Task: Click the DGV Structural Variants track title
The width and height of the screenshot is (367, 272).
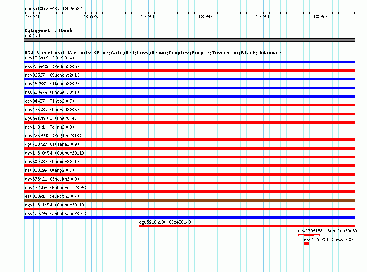Action: pyautogui.click(x=153, y=53)
